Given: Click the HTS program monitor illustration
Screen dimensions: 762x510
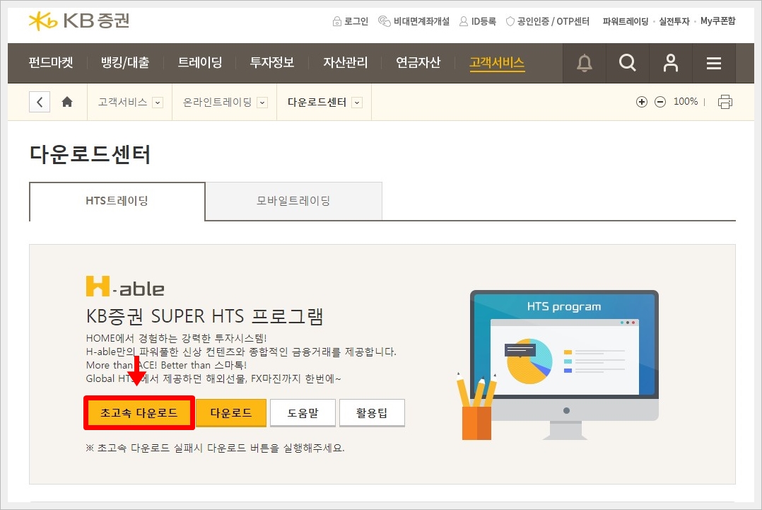Looking at the screenshot, I should click(x=558, y=364).
